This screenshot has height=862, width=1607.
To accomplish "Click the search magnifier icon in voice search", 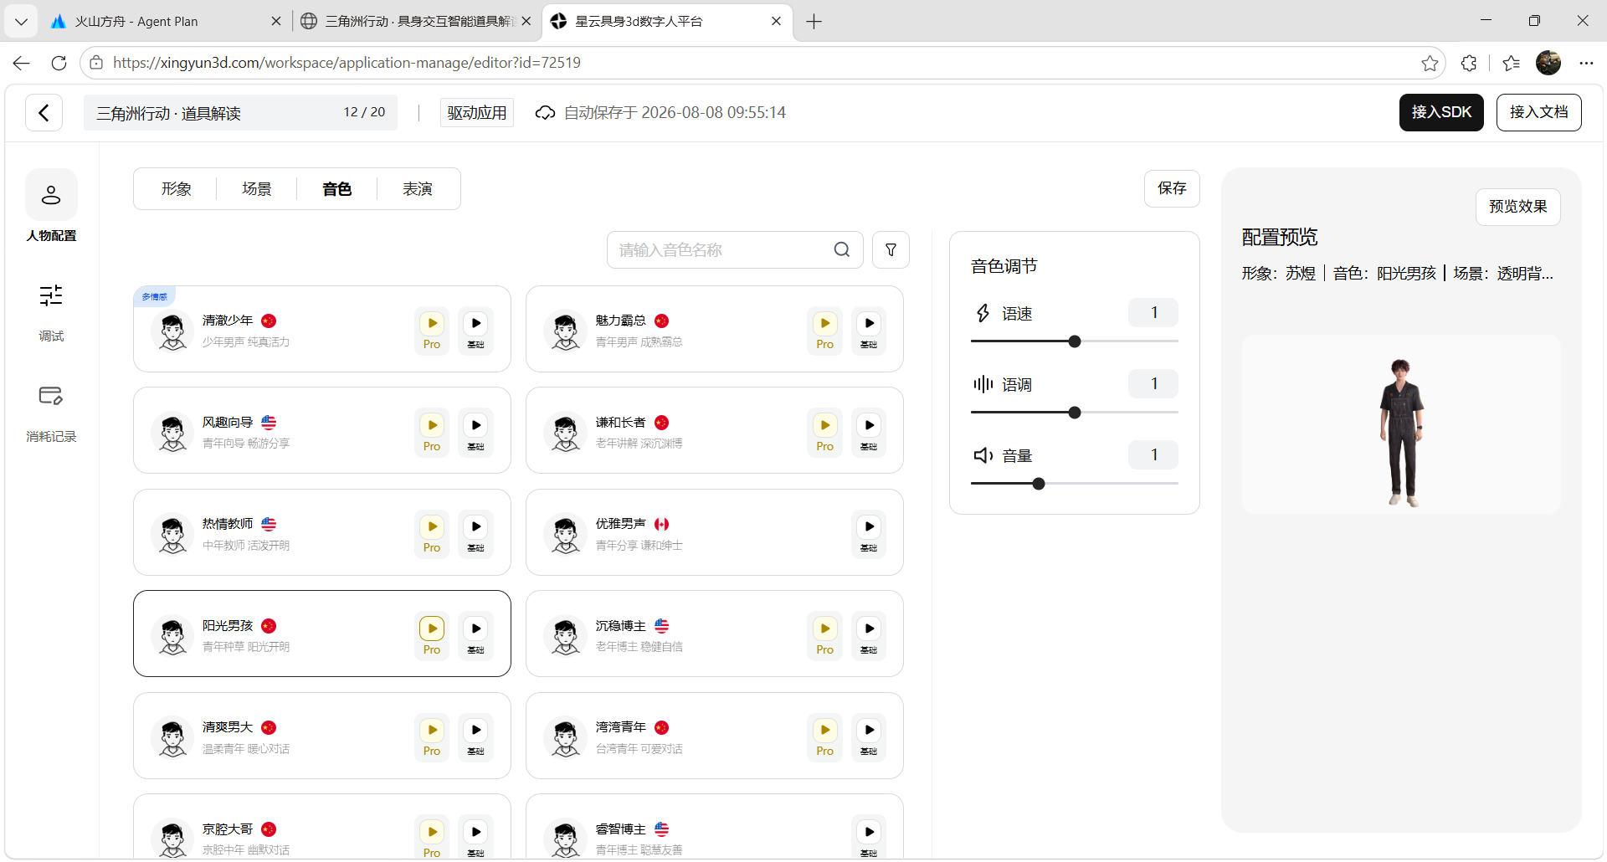I will [x=842, y=249].
